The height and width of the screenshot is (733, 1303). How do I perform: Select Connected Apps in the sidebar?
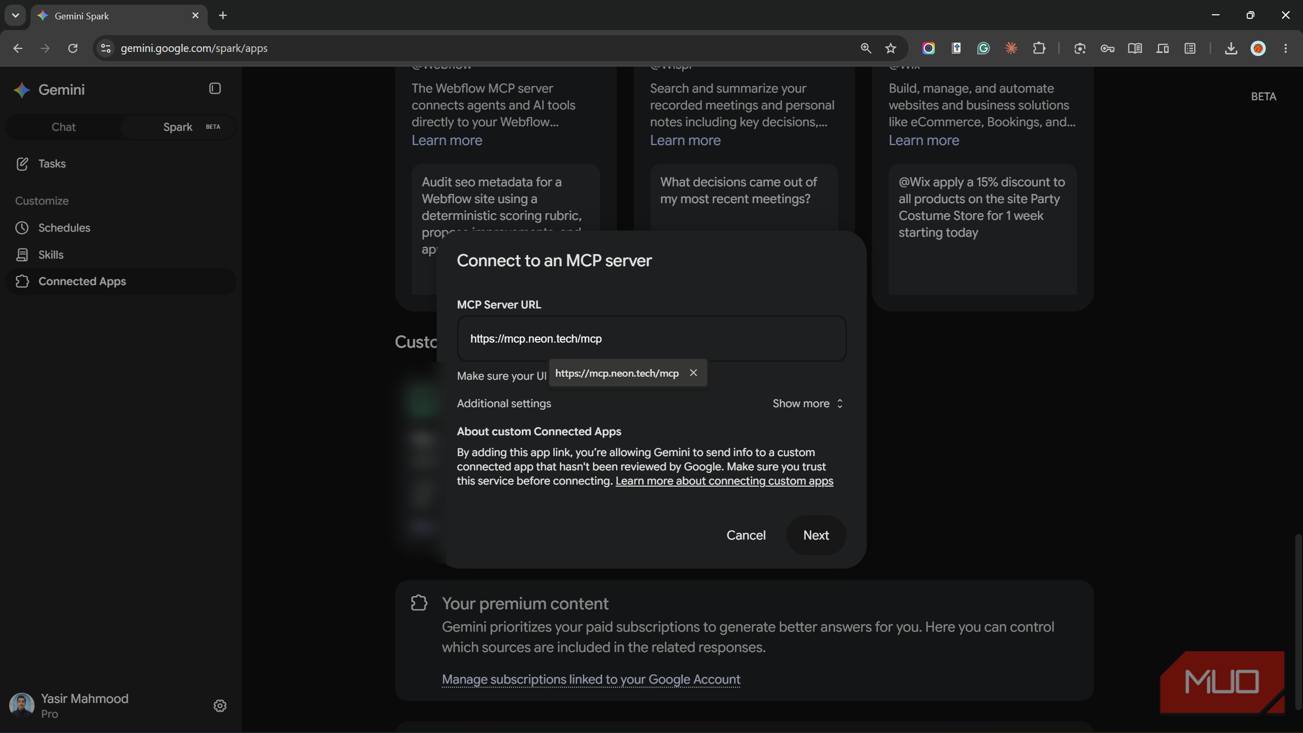click(x=121, y=281)
